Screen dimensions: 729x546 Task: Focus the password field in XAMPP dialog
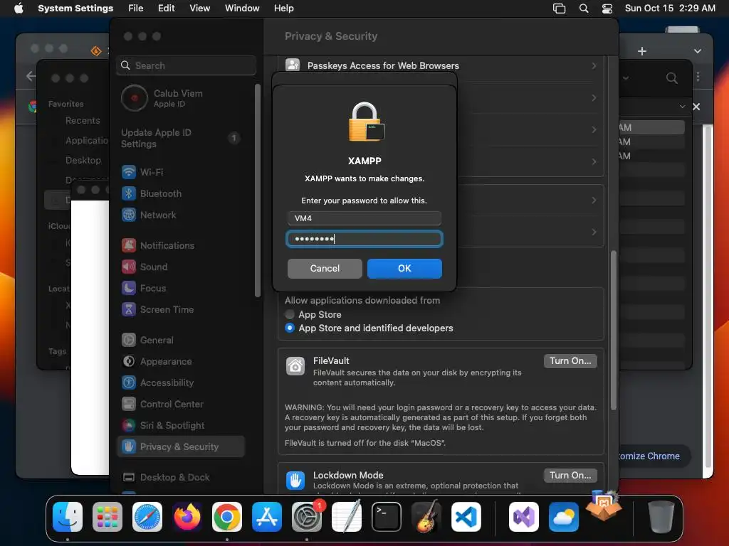(364, 239)
